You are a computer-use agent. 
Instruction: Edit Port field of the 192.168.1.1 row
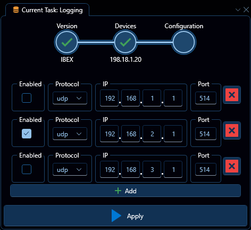206,98
